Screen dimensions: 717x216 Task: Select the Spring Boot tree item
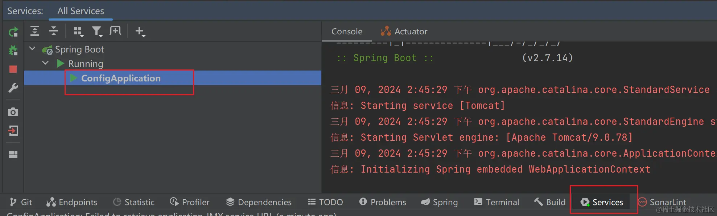[79, 49]
